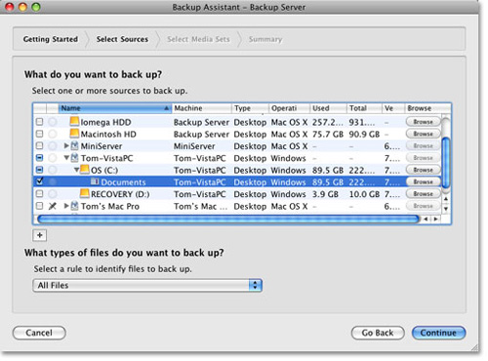Screen dimensions: 488x361
Task: Select the Select Sources step
Action: [x=122, y=39]
